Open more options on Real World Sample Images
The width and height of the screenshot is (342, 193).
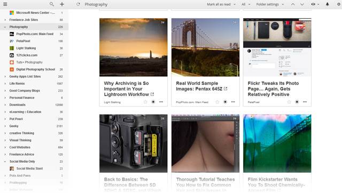pos(233,102)
